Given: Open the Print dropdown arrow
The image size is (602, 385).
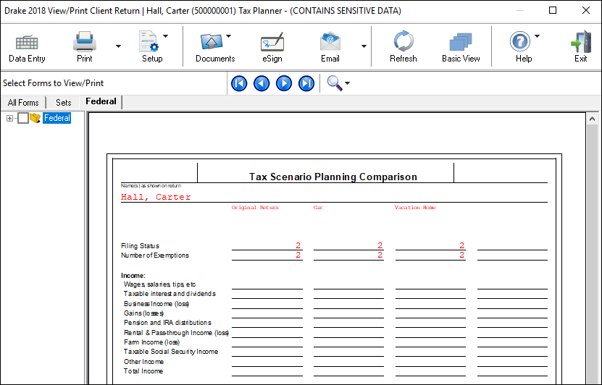Looking at the screenshot, I should click(118, 46).
